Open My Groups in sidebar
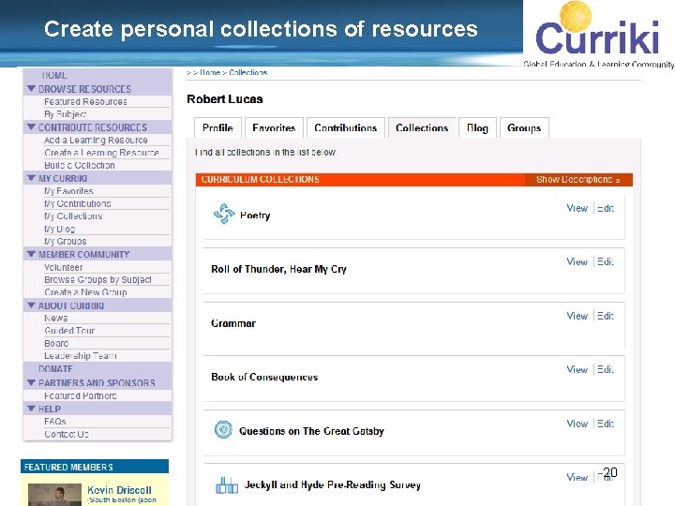 [65, 241]
